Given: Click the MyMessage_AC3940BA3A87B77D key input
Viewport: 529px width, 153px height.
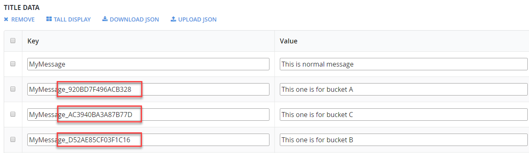Looking at the screenshot, I should [148, 115].
